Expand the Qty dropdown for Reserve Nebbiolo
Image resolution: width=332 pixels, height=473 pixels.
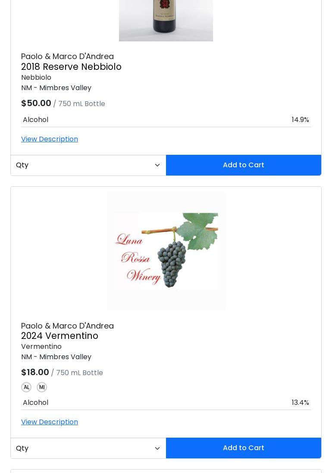click(x=88, y=165)
